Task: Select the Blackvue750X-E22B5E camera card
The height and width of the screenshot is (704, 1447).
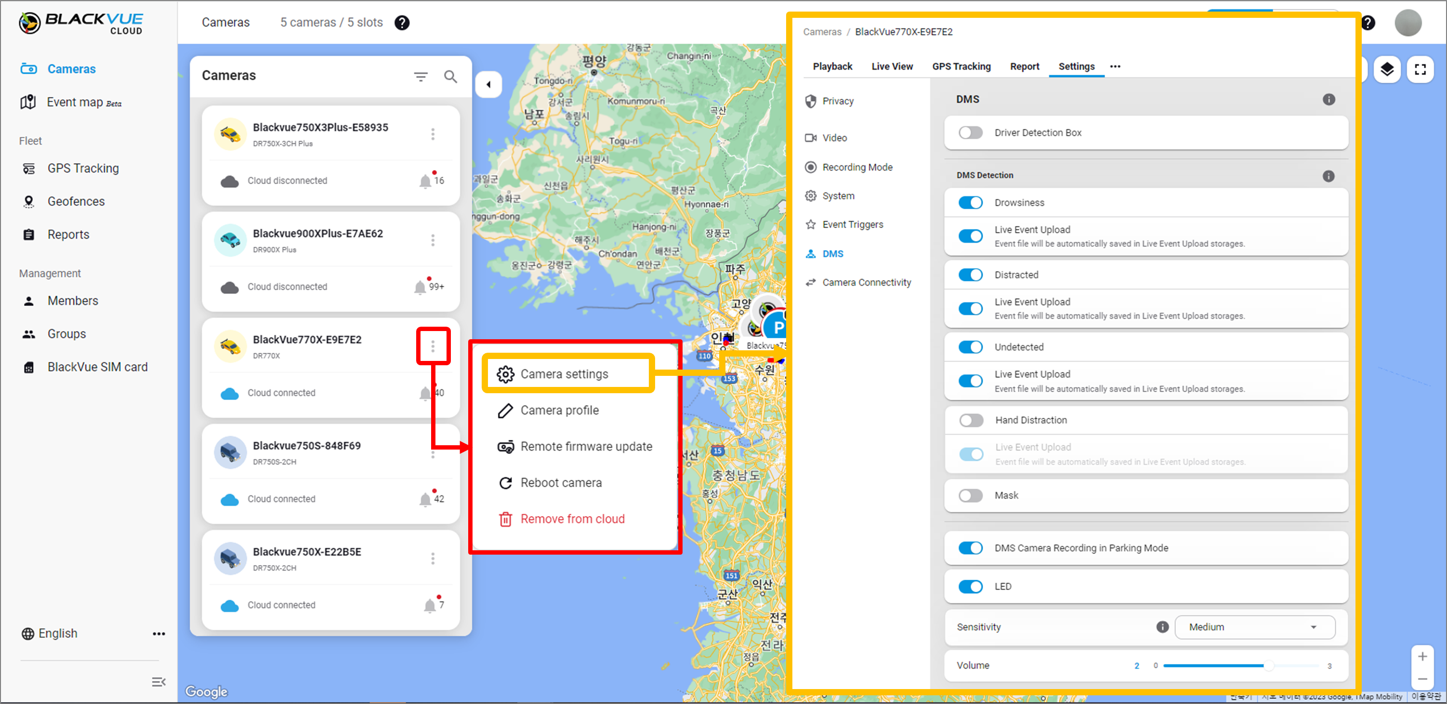Action: [x=330, y=580]
